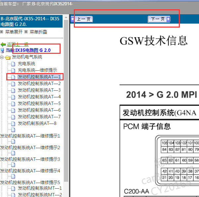Click page icon beside 发动机制系统AT—8
Image resolution: width=199 pixels, height=197 pixels.
(x=13, y=124)
